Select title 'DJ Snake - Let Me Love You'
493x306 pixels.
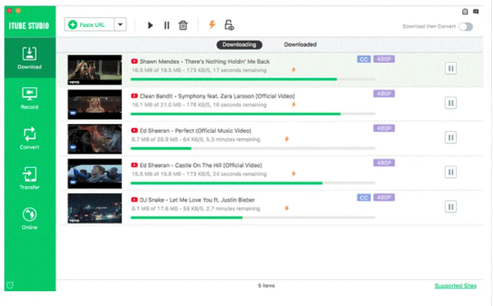pyautogui.click(x=197, y=200)
